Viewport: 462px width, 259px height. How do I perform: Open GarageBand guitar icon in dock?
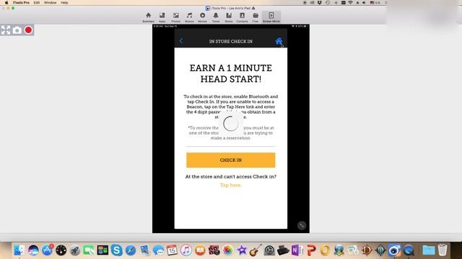(x=256, y=250)
